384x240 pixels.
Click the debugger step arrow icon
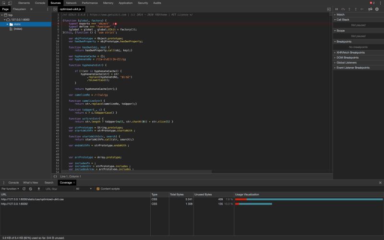(362, 9)
